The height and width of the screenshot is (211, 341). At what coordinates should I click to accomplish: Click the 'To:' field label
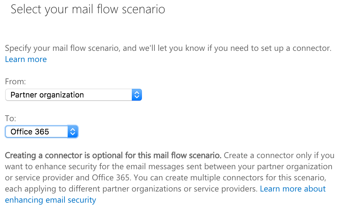[10, 118]
